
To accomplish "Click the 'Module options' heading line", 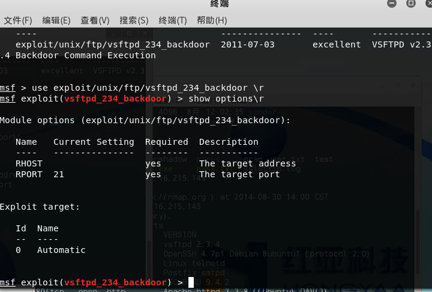I will [145, 120].
